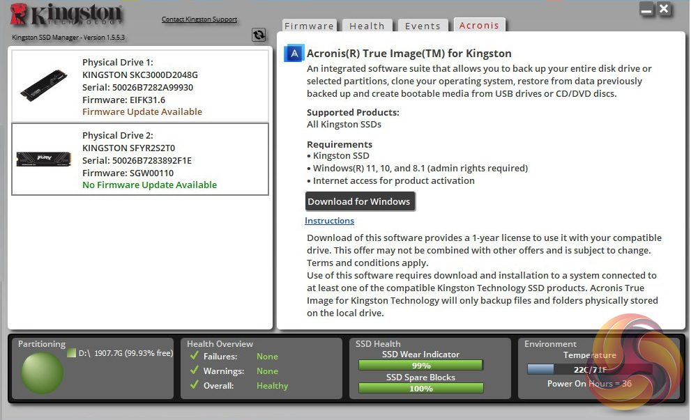Click the Warnings checkmark icon
This screenshot has height=420, width=691.
click(x=195, y=371)
